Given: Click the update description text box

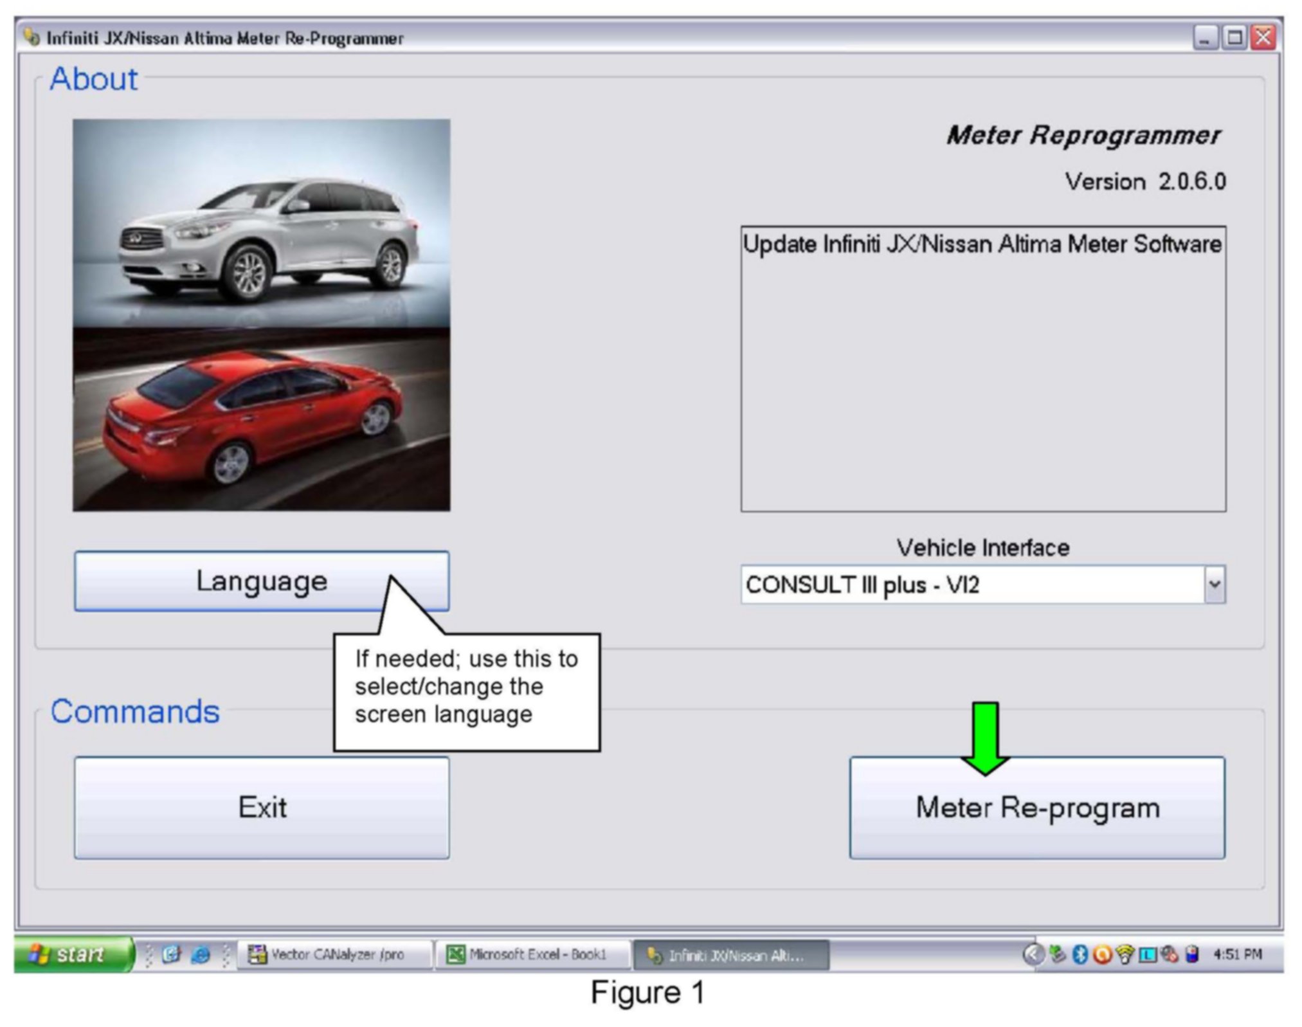Looking at the screenshot, I should pyautogui.click(x=982, y=368).
